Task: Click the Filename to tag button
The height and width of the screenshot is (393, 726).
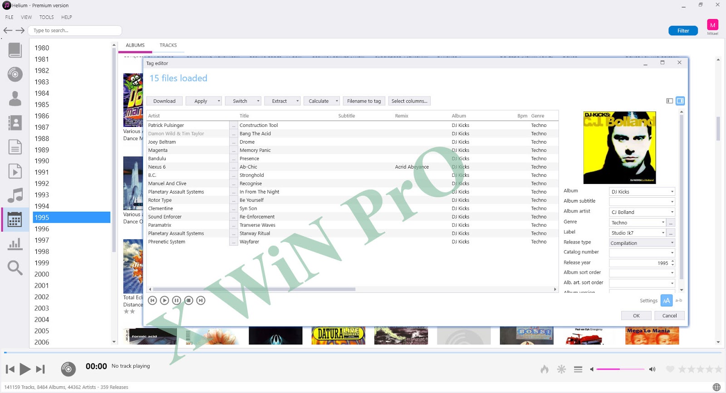Action: pos(364,101)
